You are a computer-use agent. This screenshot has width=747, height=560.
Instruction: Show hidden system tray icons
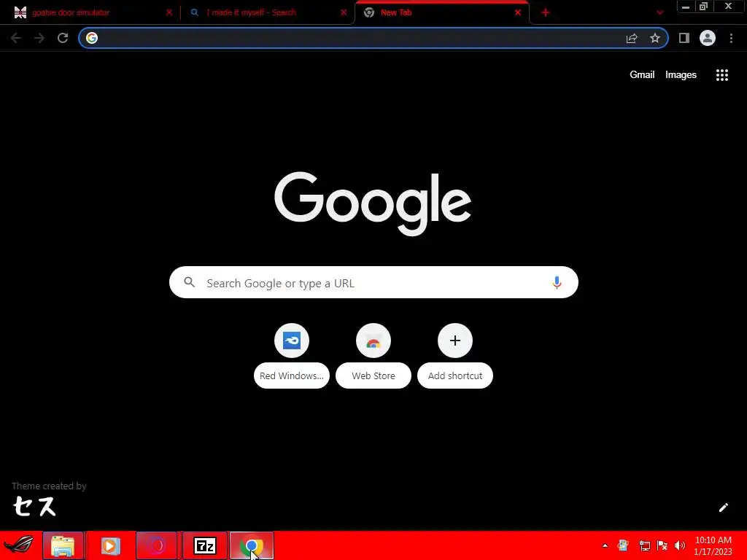coord(605,545)
